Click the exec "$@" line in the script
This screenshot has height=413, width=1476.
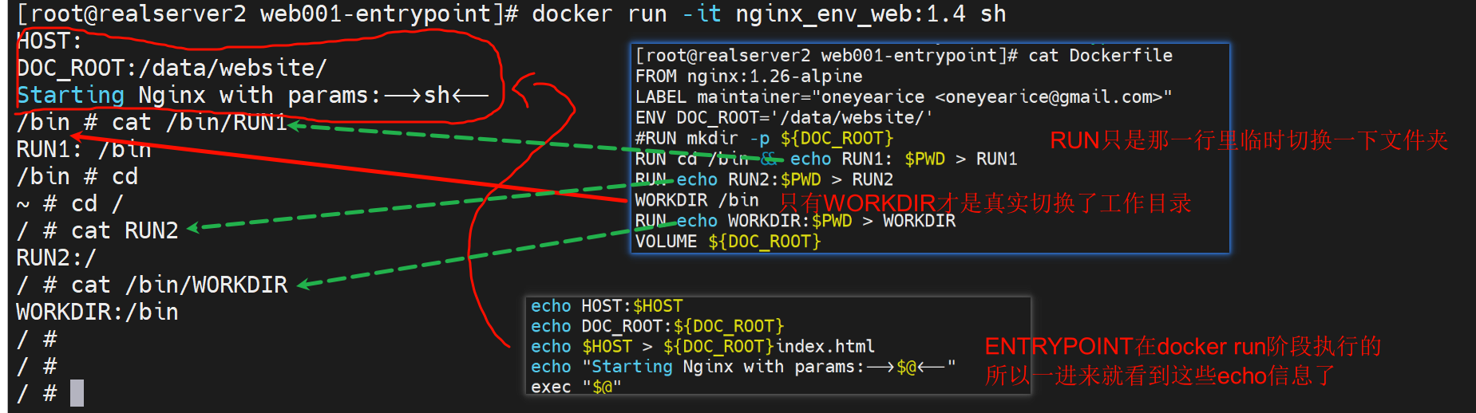click(x=576, y=387)
